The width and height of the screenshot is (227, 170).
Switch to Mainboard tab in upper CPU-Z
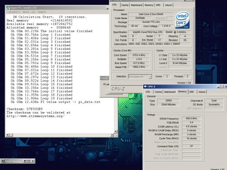pos(137,5)
